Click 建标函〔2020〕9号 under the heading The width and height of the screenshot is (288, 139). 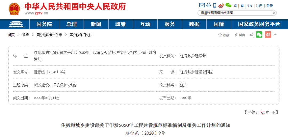point(146,133)
